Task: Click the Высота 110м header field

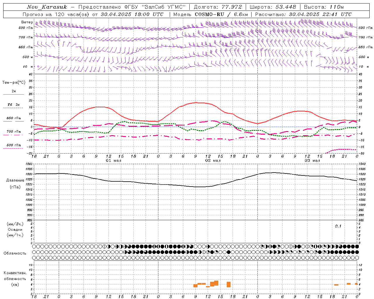Action: pos(324,7)
